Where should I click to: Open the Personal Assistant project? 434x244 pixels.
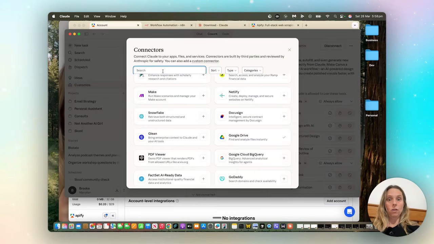pos(88,109)
